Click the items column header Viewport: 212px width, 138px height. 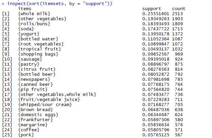click(x=25, y=9)
